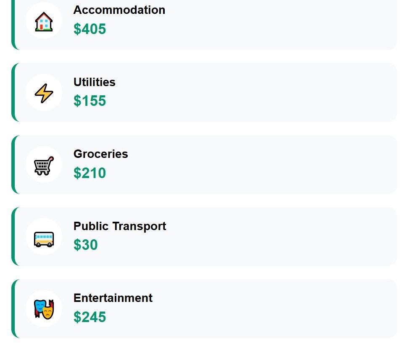Click the green accent bar on Groceries card

13,165
